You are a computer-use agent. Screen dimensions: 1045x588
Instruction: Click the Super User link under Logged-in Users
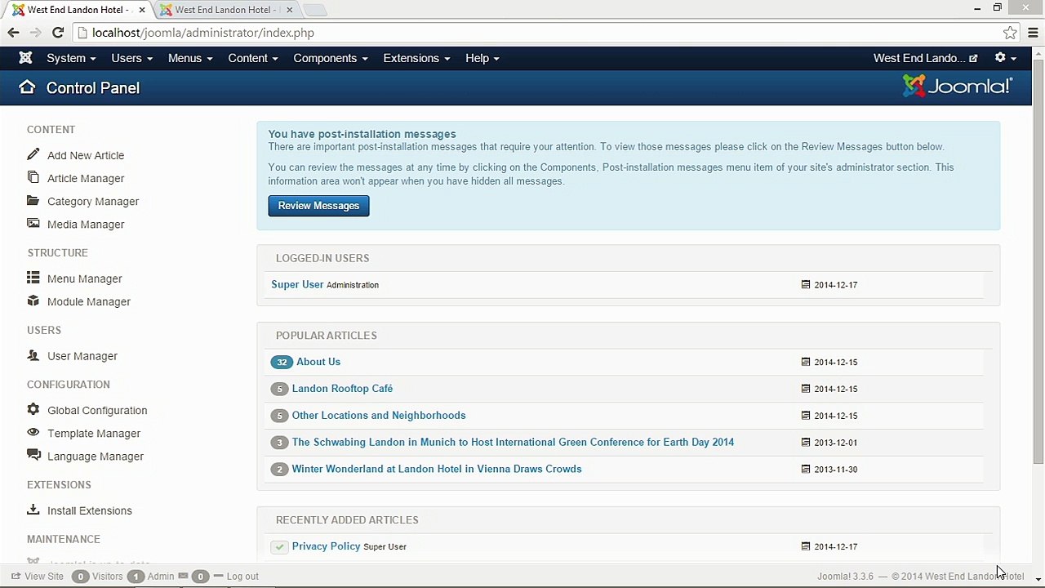297,284
